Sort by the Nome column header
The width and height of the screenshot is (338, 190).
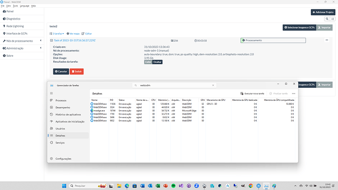click(x=99, y=100)
